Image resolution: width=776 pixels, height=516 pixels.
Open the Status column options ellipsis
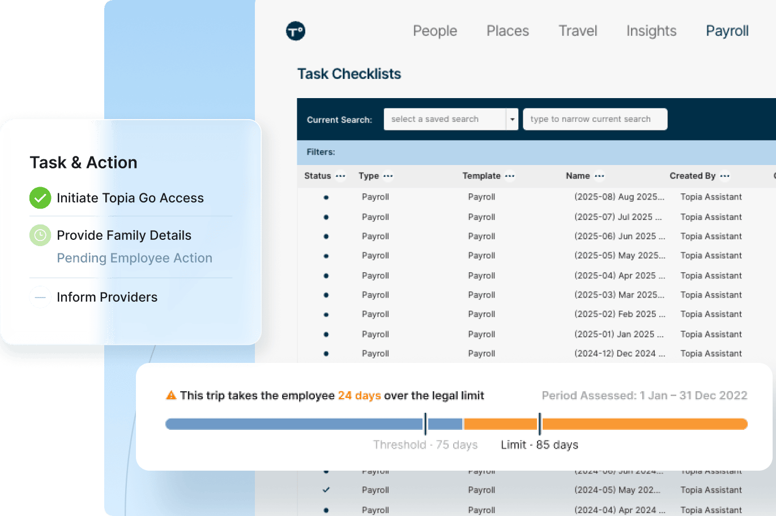click(x=340, y=176)
